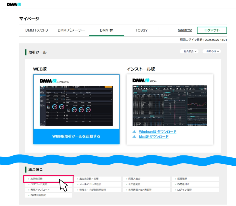Screen dimensions: 236x206
Task: Switch to the DMM FX/CFD tab
Action: (37, 30)
